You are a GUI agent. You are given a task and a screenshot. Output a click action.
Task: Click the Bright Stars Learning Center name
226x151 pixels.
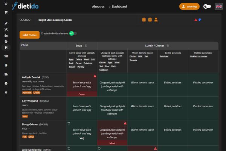(55, 20)
